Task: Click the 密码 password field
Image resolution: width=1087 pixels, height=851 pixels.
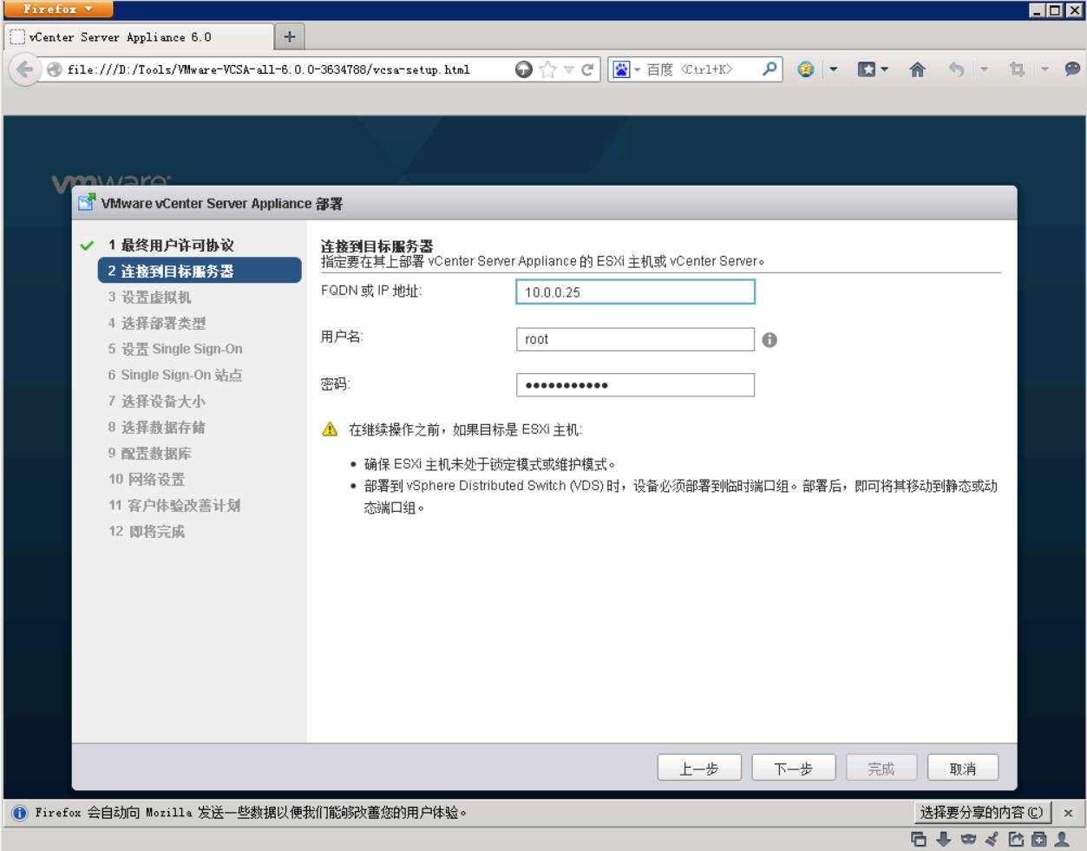Action: click(x=635, y=385)
